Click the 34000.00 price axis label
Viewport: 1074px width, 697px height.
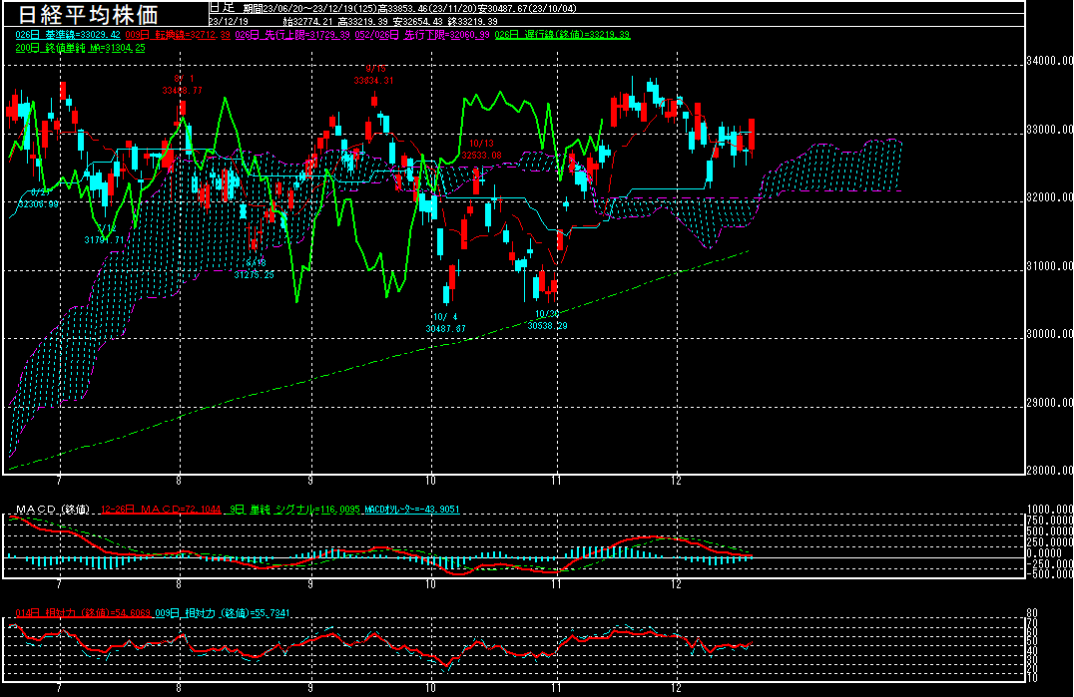pyautogui.click(x=1050, y=61)
